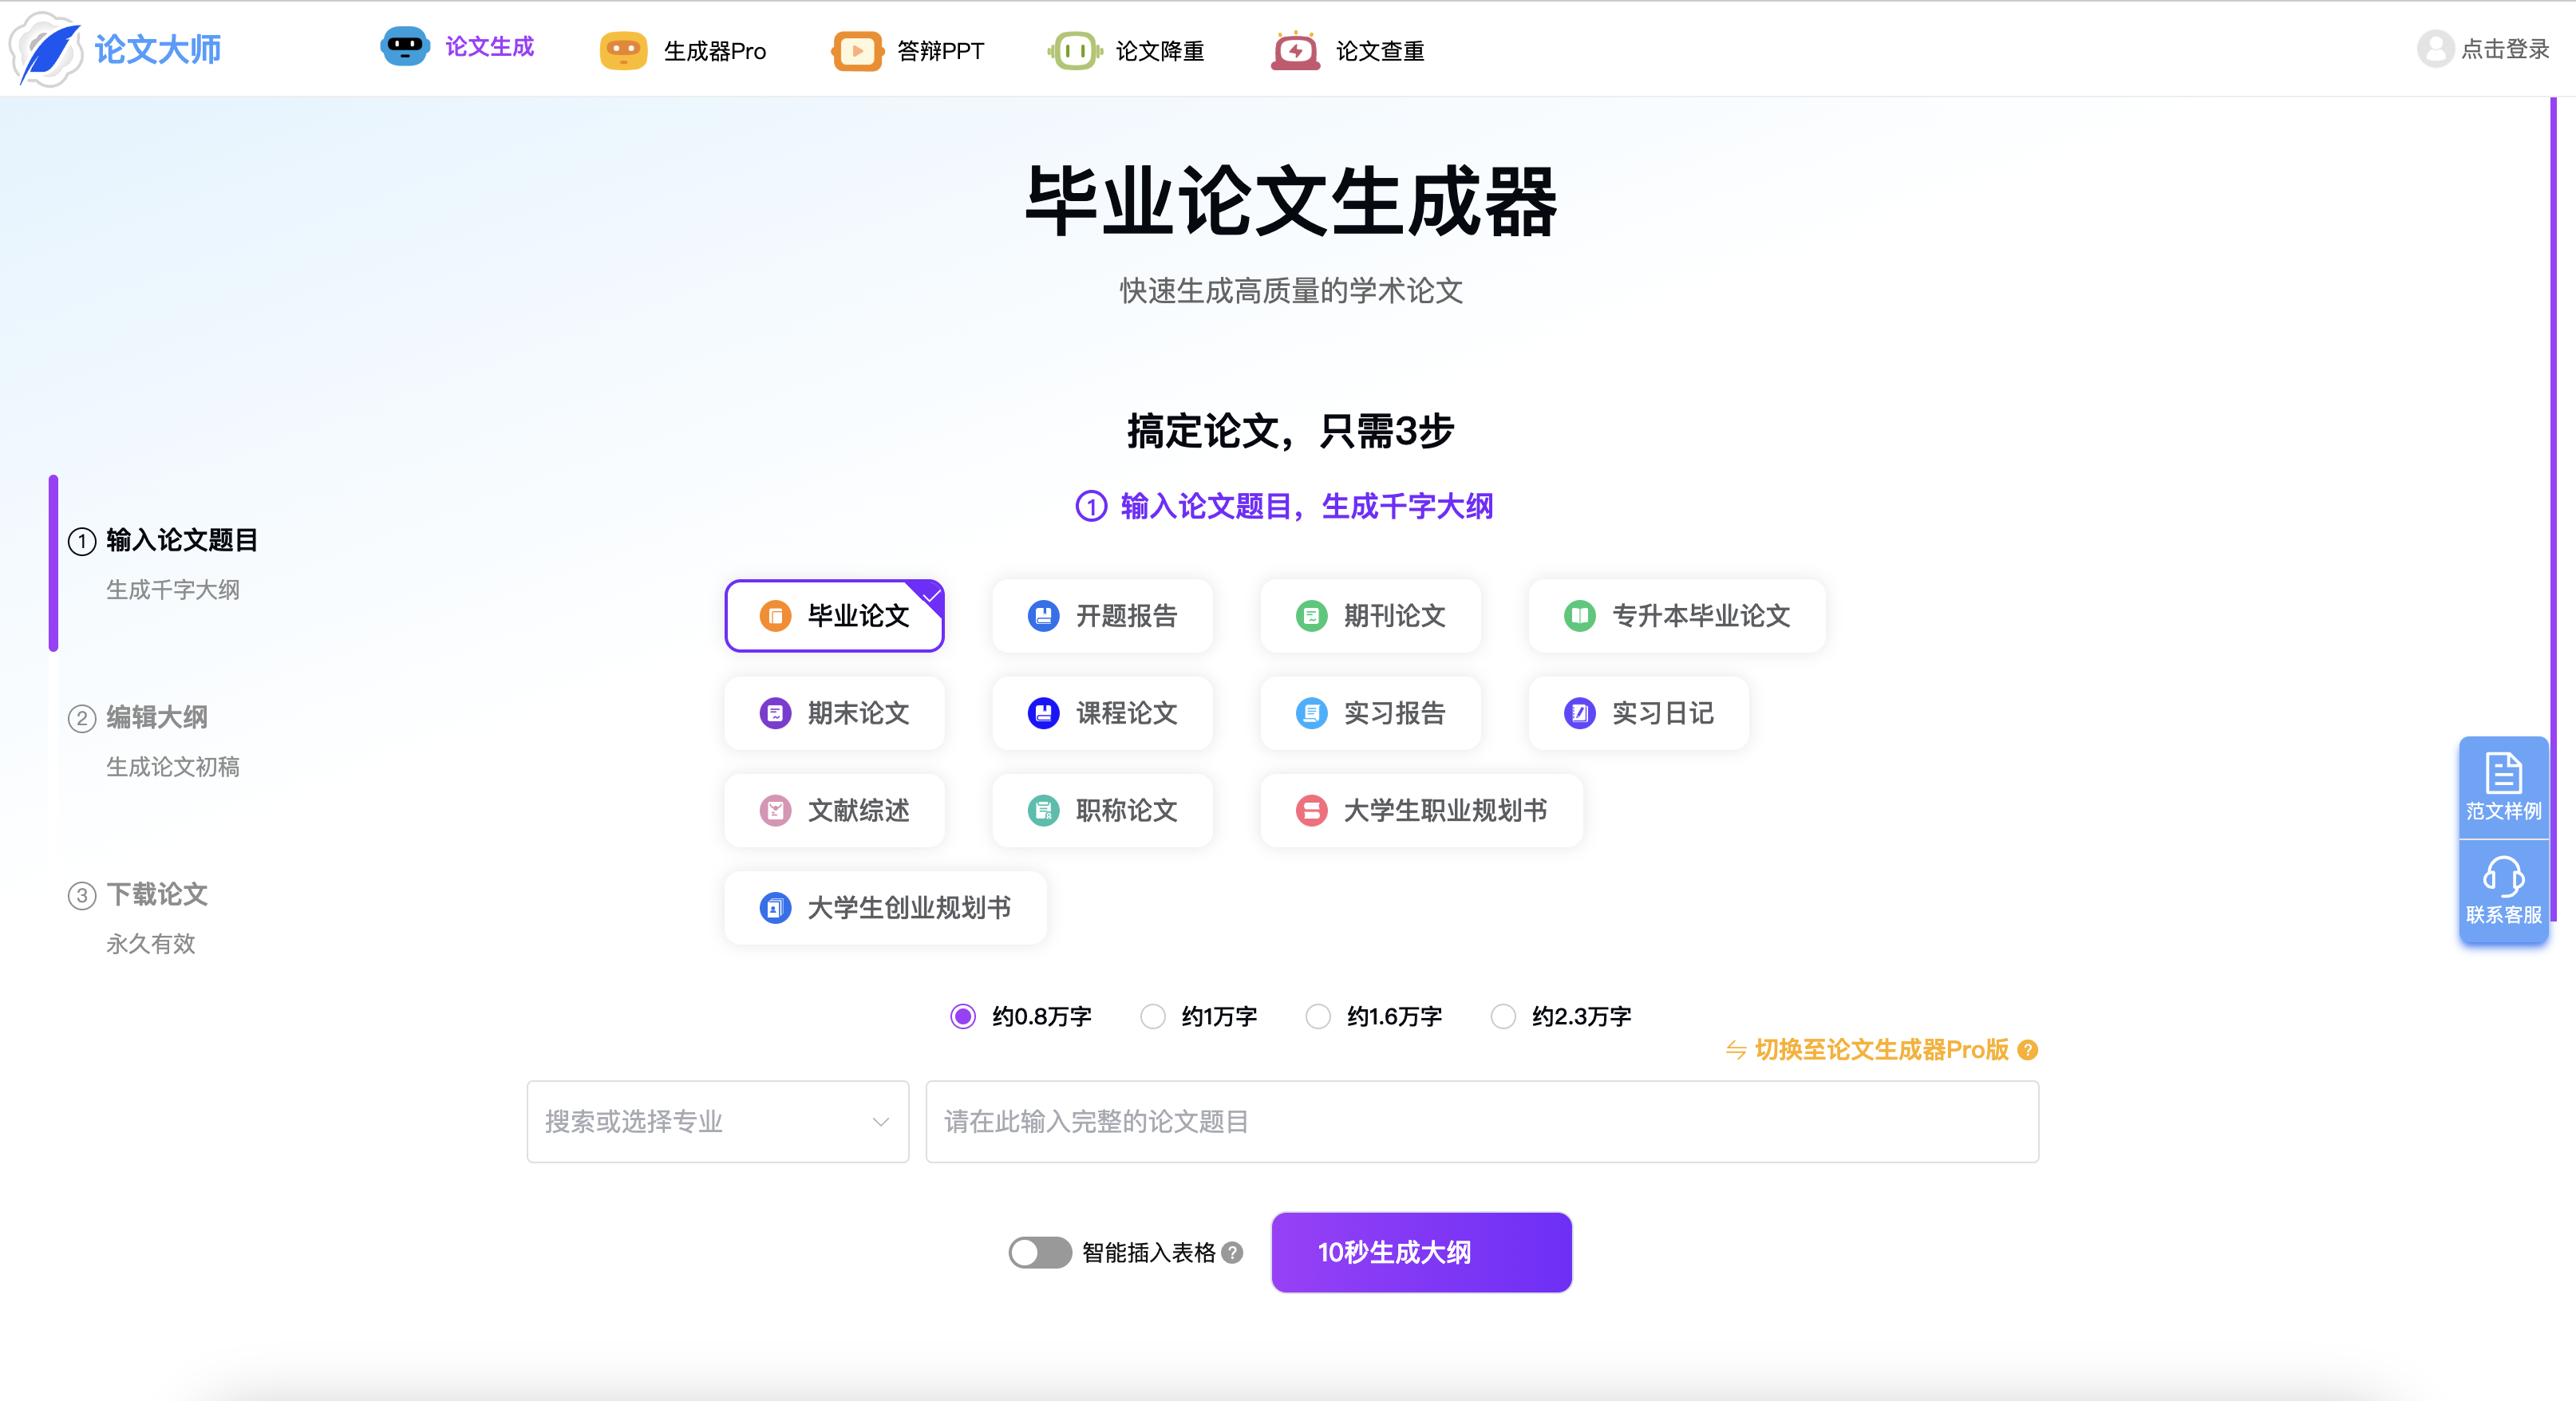2576x1401 pixels.
Task: Click help icon beside 智能插入表格
Action: tap(1233, 1252)
